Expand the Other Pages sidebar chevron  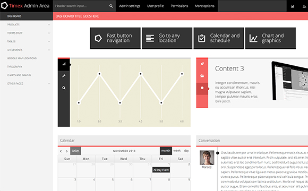49,84
